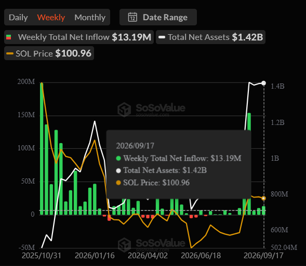Click the tall green bar near 150M
This screenshot has width=306, height=266.
pyautogui.click(x=249, y=121)
